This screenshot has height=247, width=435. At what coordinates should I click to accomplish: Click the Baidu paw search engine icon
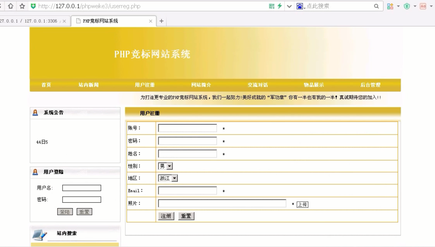[300, 6]
